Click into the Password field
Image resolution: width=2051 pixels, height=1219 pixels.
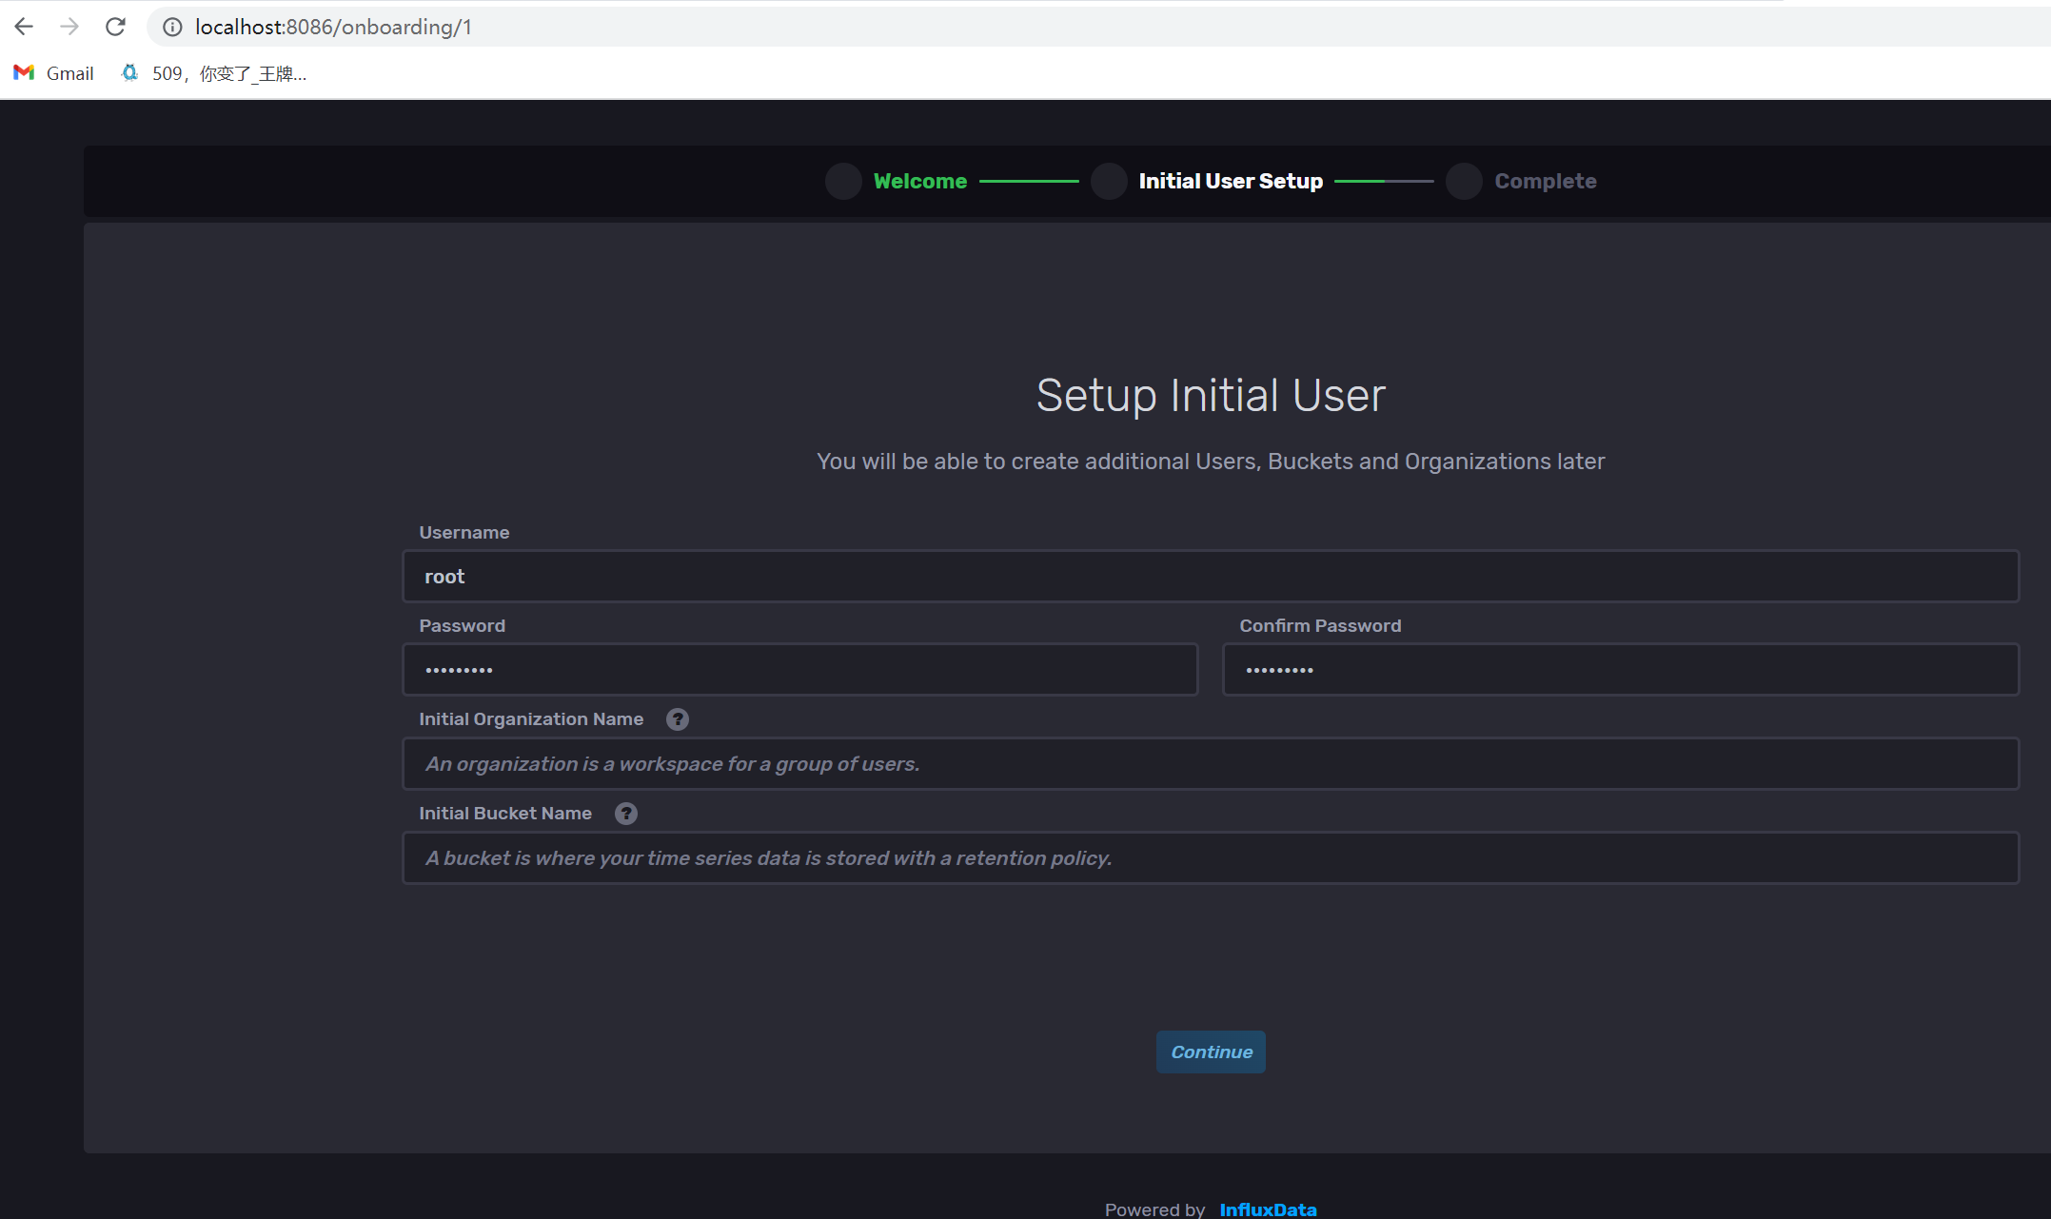[799, 670]
